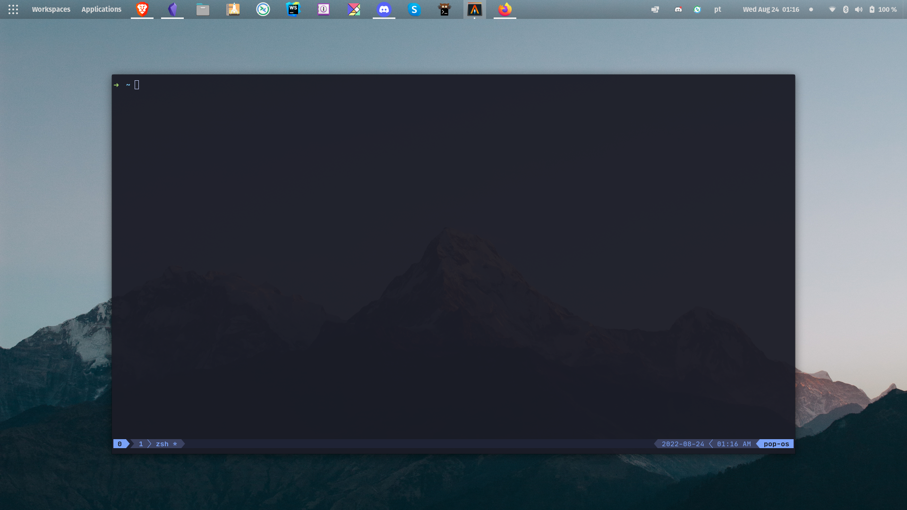Open Brave browser from the top dock
This screenshot has width=907, height=510.
(142, 9)
